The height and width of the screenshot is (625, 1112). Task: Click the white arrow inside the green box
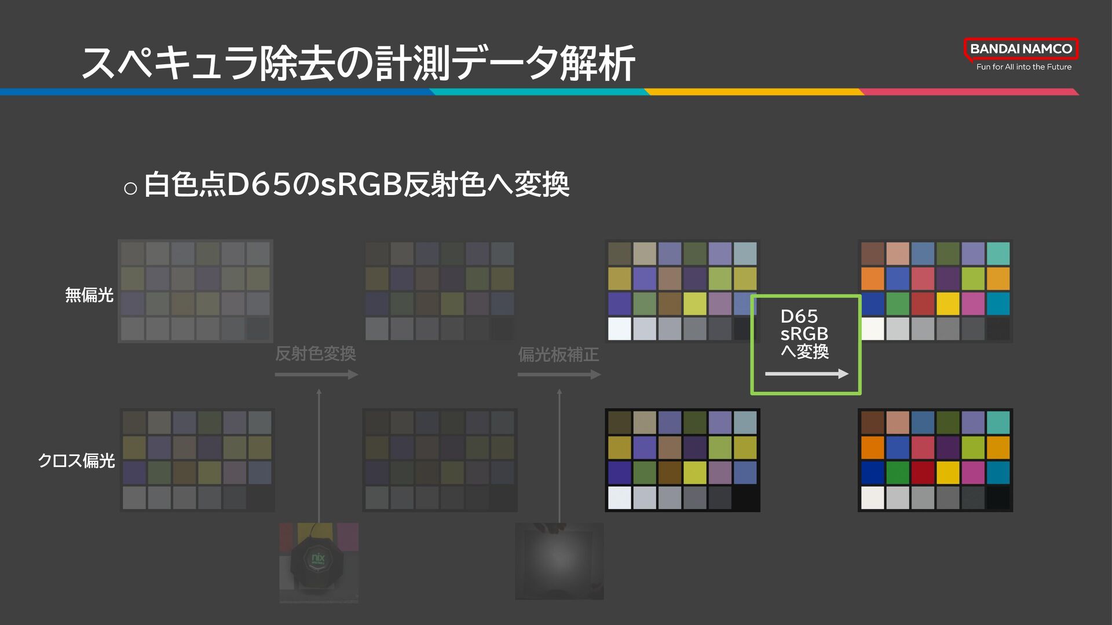[806, 374]
